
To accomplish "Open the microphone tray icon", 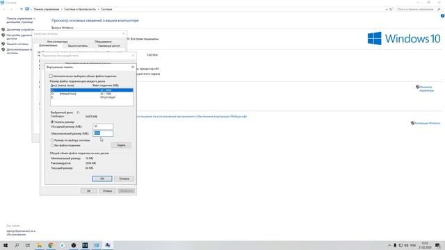I will tap(395, 245).
